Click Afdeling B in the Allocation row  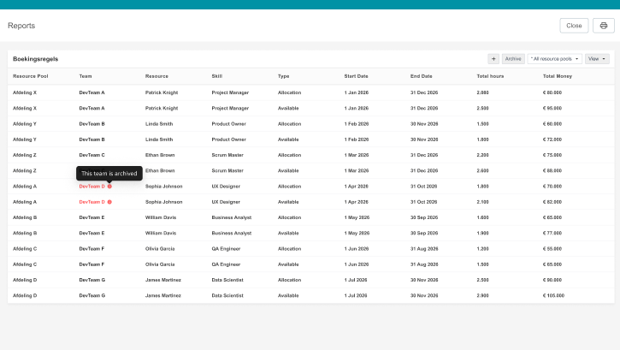[25, 217]
